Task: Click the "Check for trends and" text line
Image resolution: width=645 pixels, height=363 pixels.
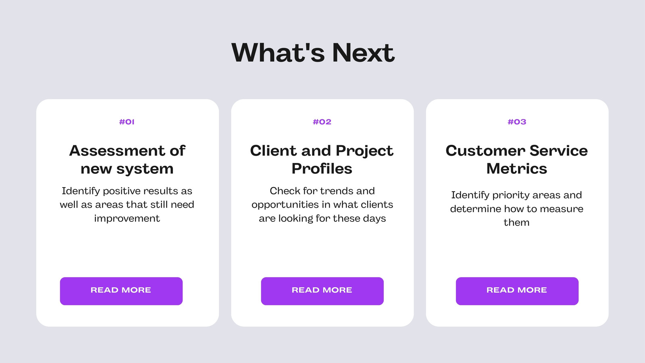Action: [x=322, y=191]
